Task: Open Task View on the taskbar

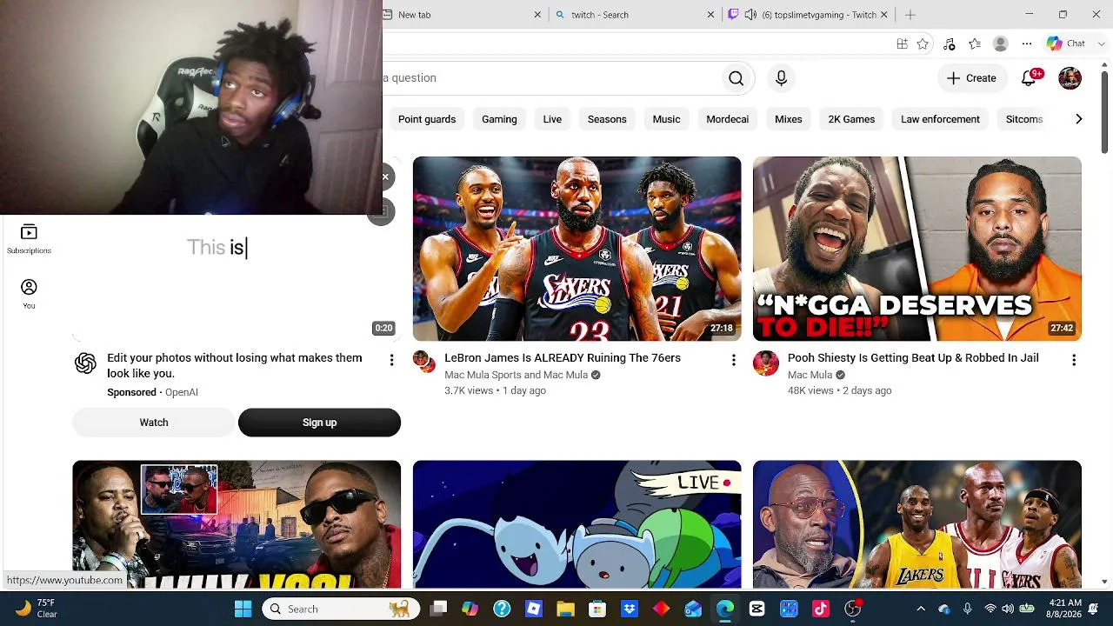Action: (x=438, y=609)
